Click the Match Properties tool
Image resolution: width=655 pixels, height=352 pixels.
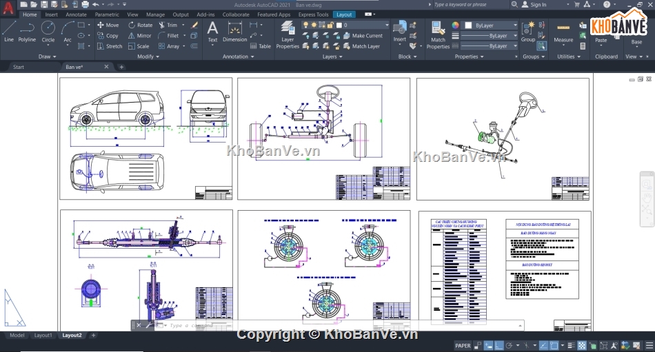(438, 35)
